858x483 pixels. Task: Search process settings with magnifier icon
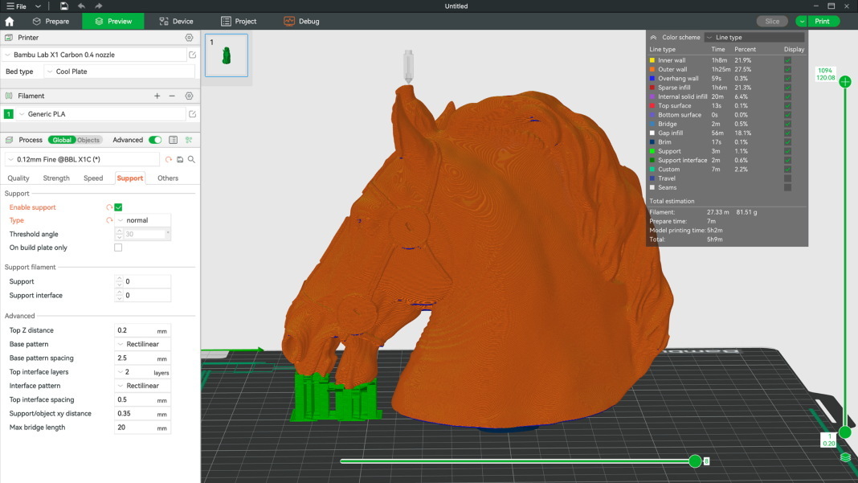tap(191, 159)
